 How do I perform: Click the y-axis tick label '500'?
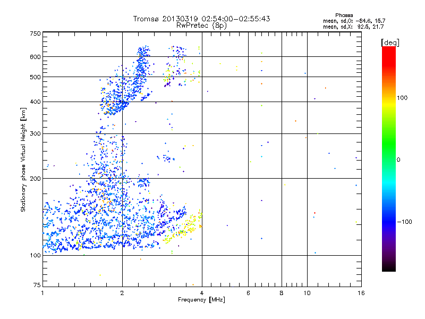[x=35, y=77]
